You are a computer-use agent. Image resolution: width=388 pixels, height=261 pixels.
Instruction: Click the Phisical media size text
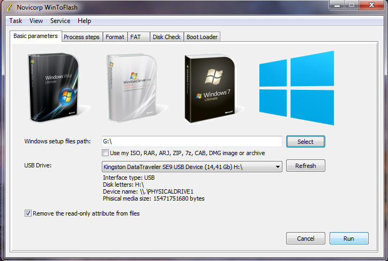point(154,198)
